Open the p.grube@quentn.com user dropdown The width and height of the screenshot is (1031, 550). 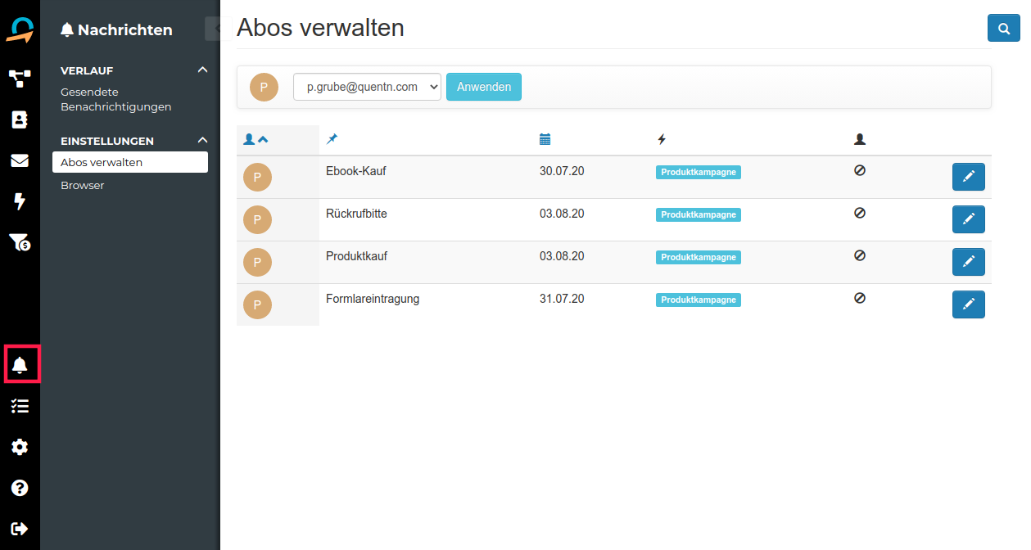[367, 87]
